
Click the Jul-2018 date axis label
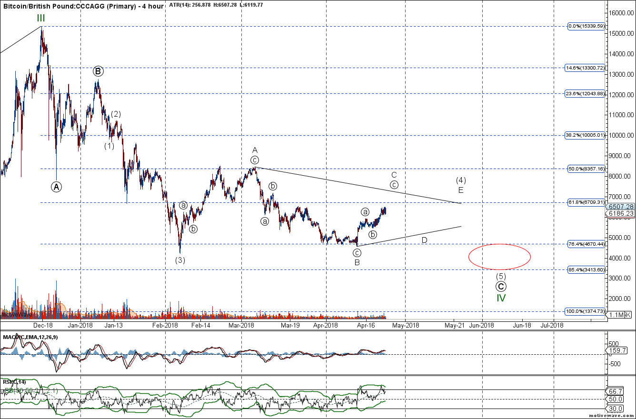(x=552, y=325)
